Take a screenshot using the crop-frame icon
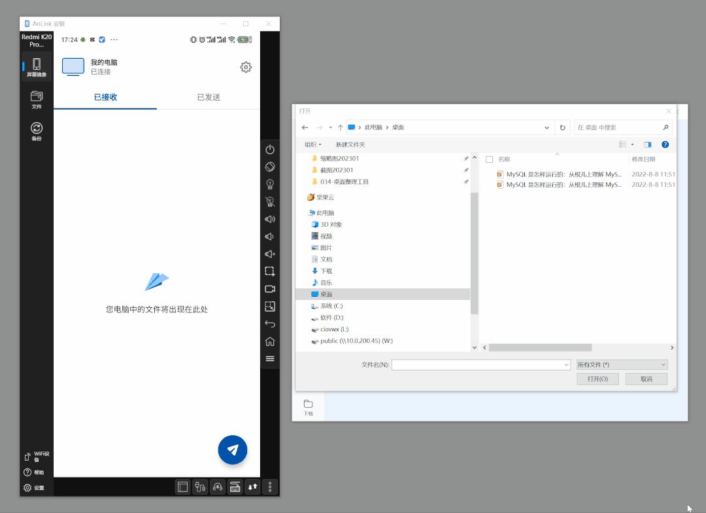The height and width of the screenshot is (513, 706). pos(270,271)
